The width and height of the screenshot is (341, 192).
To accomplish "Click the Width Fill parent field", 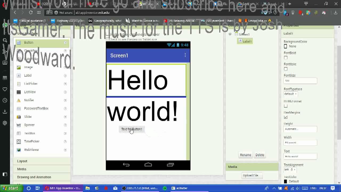I will [300, 143].
